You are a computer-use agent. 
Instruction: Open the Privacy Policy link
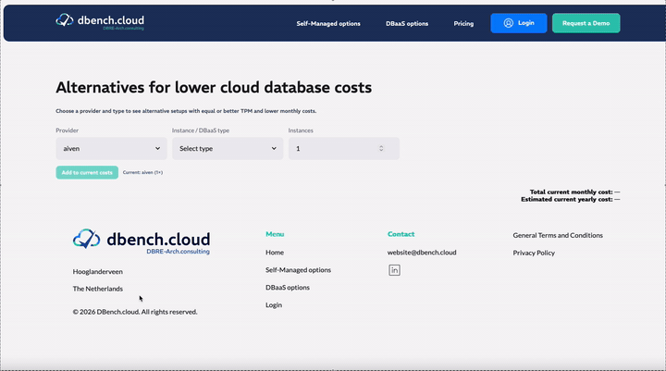[534, 253]
